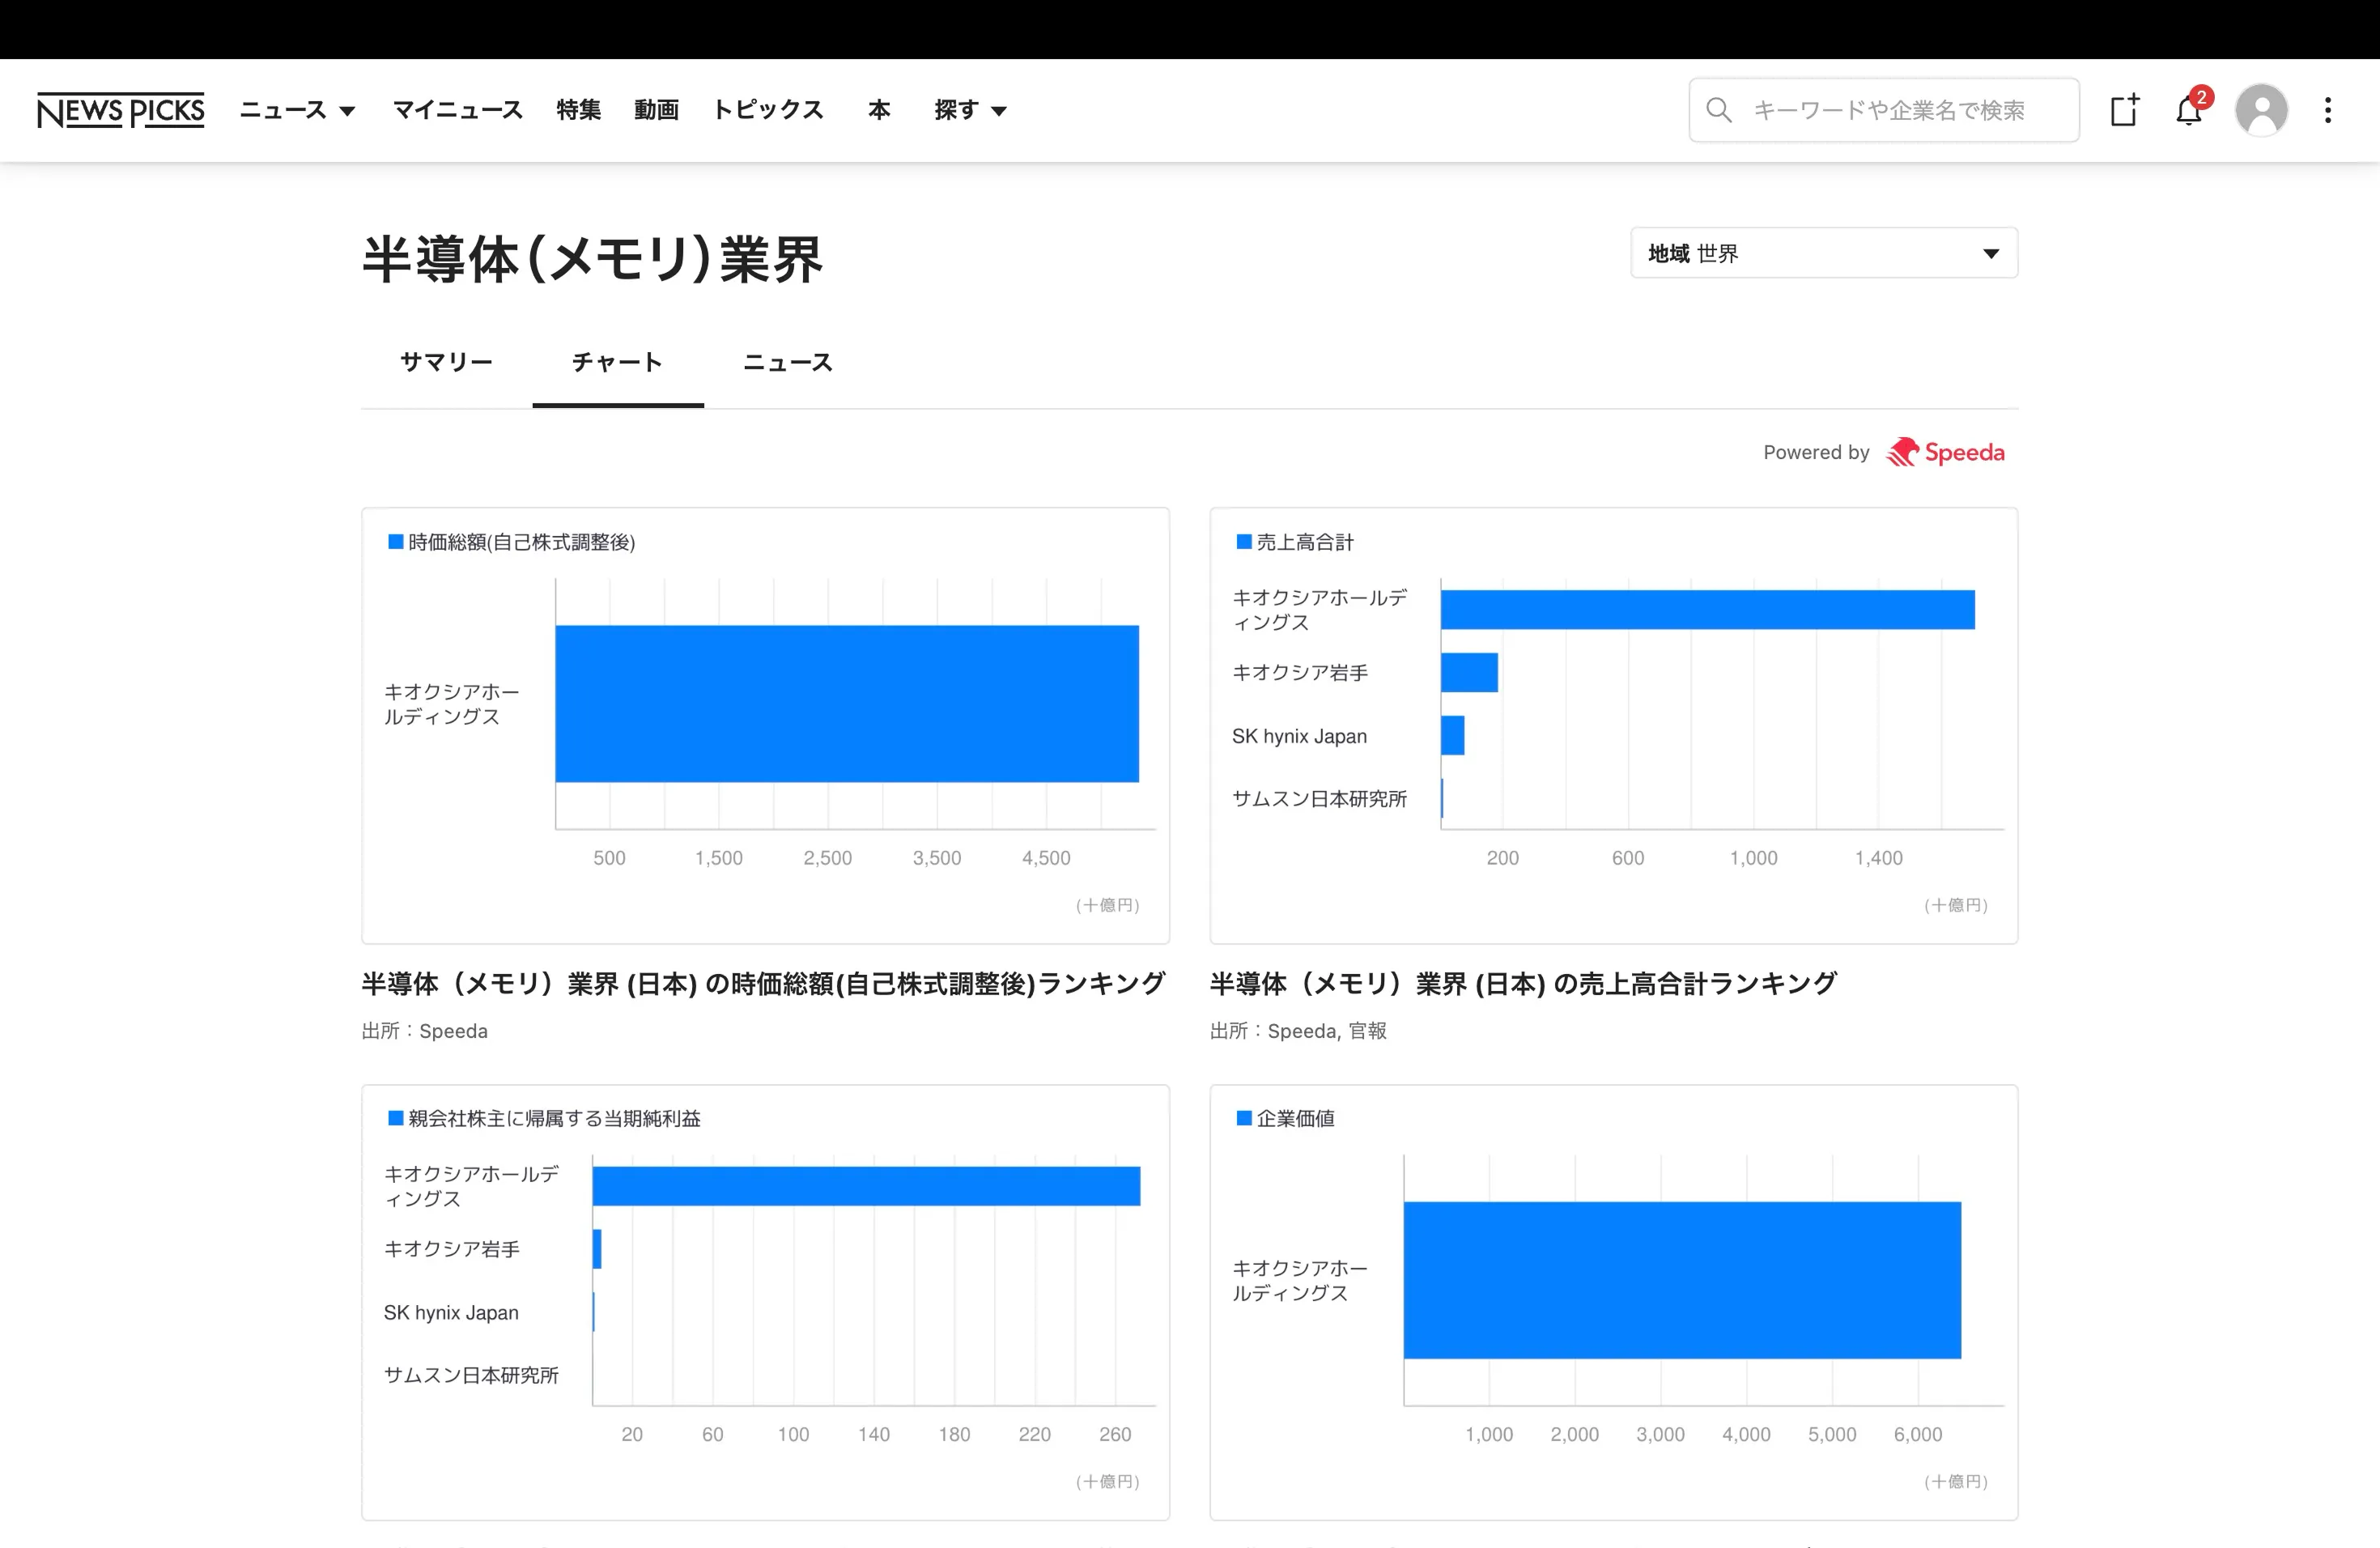Go to トピックス

click(768, 110)
